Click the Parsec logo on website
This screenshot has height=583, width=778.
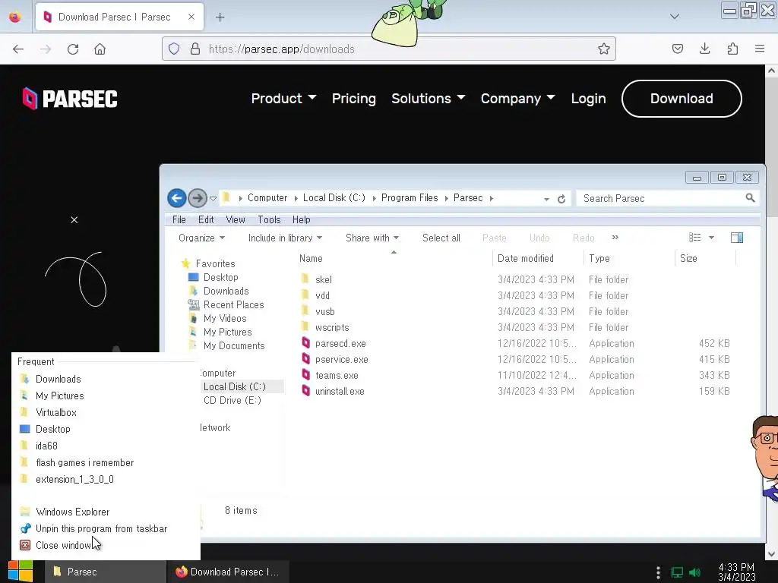tap(70, 99)
